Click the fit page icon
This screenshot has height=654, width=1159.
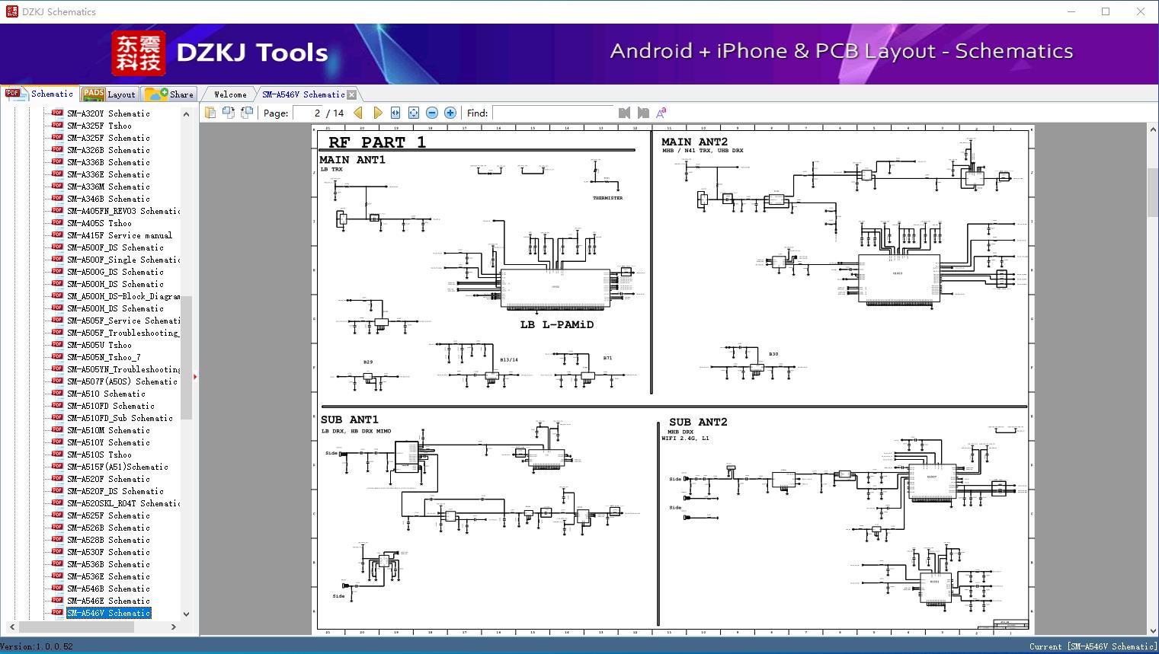[x=414, y=113]
